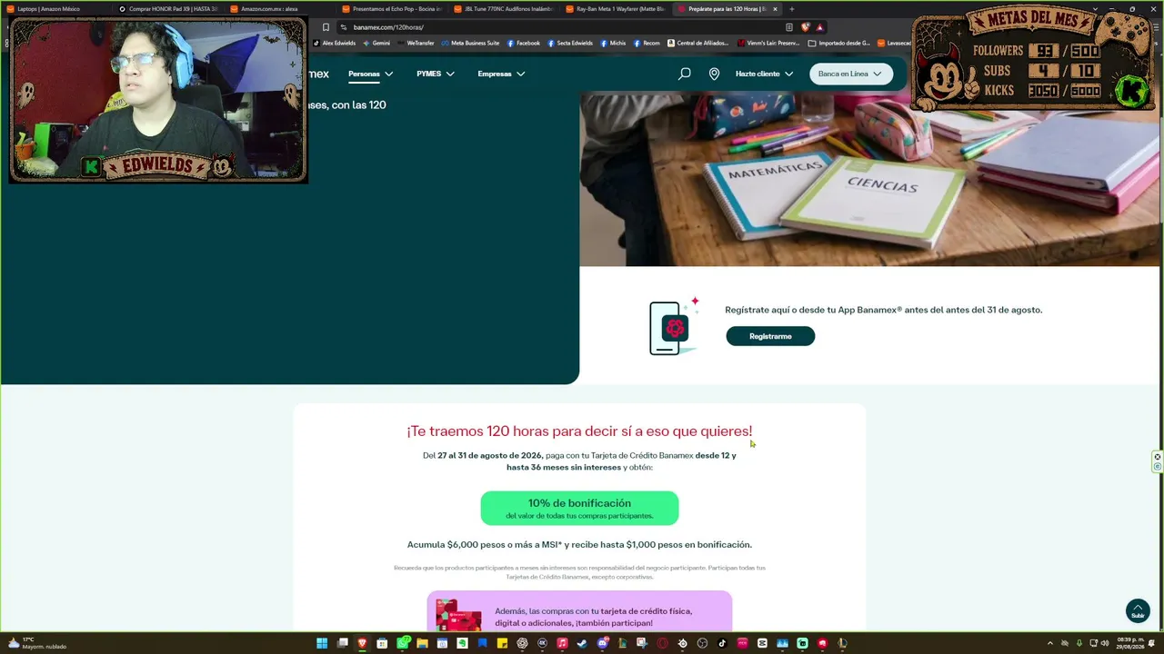The image size is (1164, 654).
Task: Open WhatsApp from the taskbar
Action: 402,643
